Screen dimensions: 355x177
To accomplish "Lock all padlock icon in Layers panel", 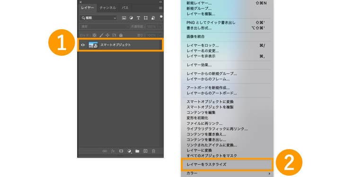I will [x=121, y=35].
